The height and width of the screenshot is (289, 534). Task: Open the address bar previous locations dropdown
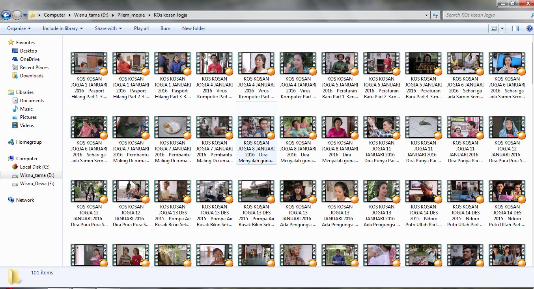[x=427, y=15]
